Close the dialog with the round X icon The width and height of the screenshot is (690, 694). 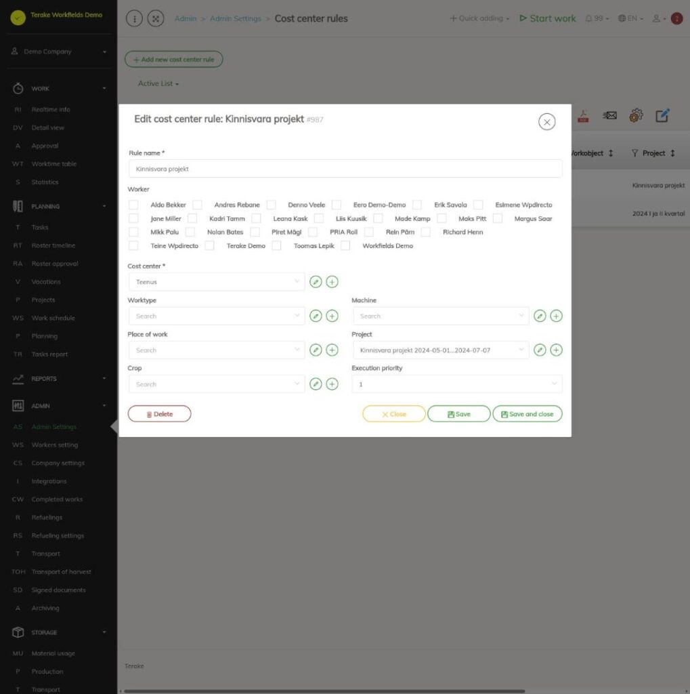click(x=546, y=122)
